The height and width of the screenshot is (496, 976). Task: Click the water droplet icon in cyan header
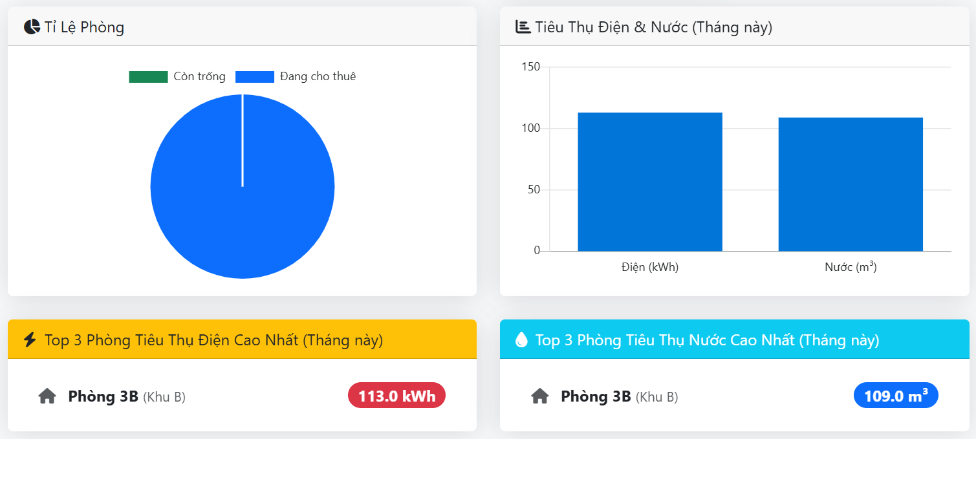tap(521, 340)
